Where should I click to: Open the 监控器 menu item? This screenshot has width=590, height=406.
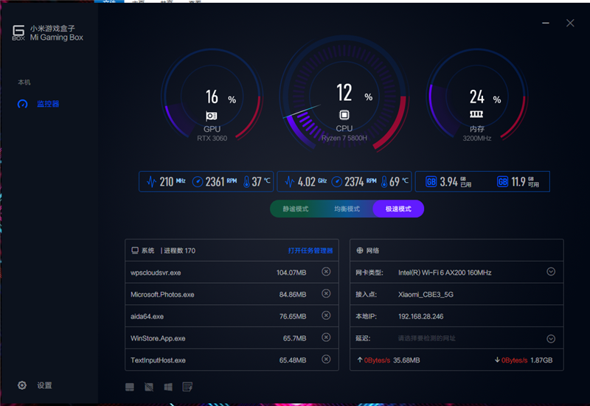click(48, 104)
